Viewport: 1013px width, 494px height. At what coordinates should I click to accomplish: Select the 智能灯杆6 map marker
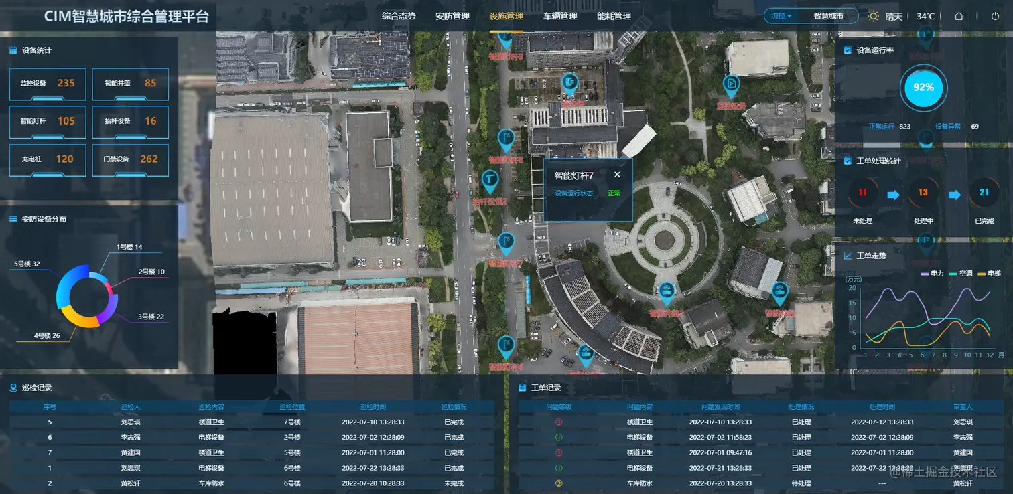(x=506, y=347)
